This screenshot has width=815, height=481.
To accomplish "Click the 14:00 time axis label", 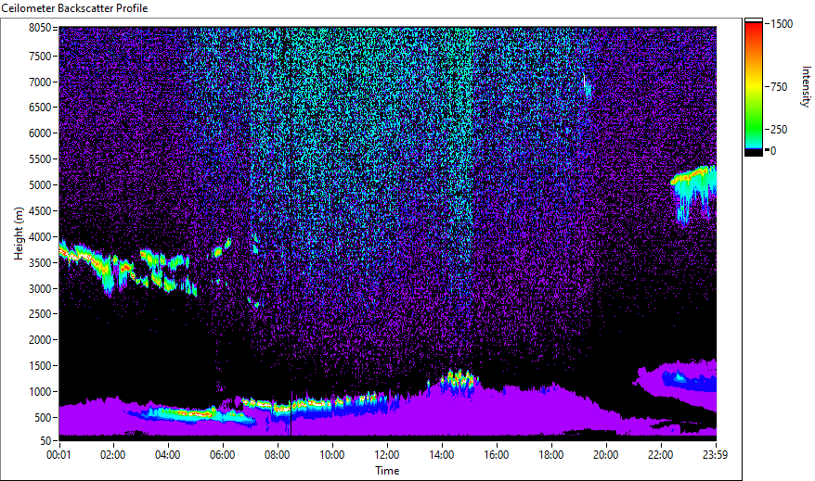I will (x=441, y=455).
